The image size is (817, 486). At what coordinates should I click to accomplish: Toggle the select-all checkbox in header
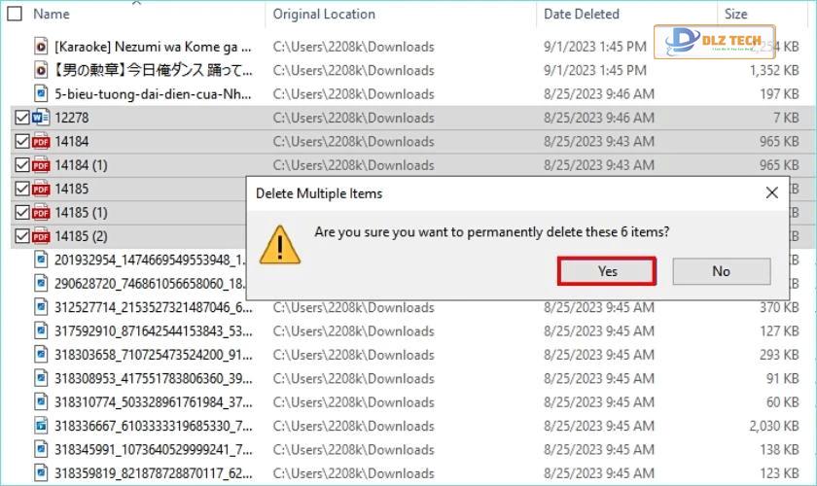[x=15, y=14]
